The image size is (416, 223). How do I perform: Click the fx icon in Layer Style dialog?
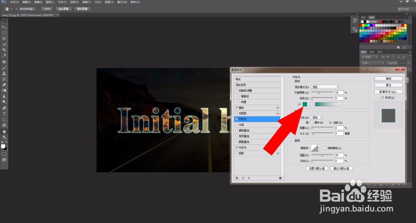[x=237, y=178]
